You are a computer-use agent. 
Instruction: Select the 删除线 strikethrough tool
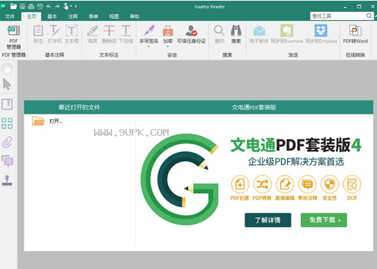tap(109, 34)
